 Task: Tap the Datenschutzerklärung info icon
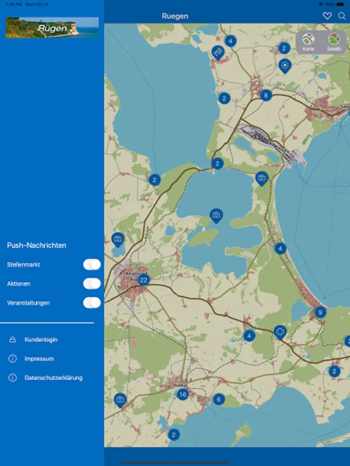click(12, 378)
